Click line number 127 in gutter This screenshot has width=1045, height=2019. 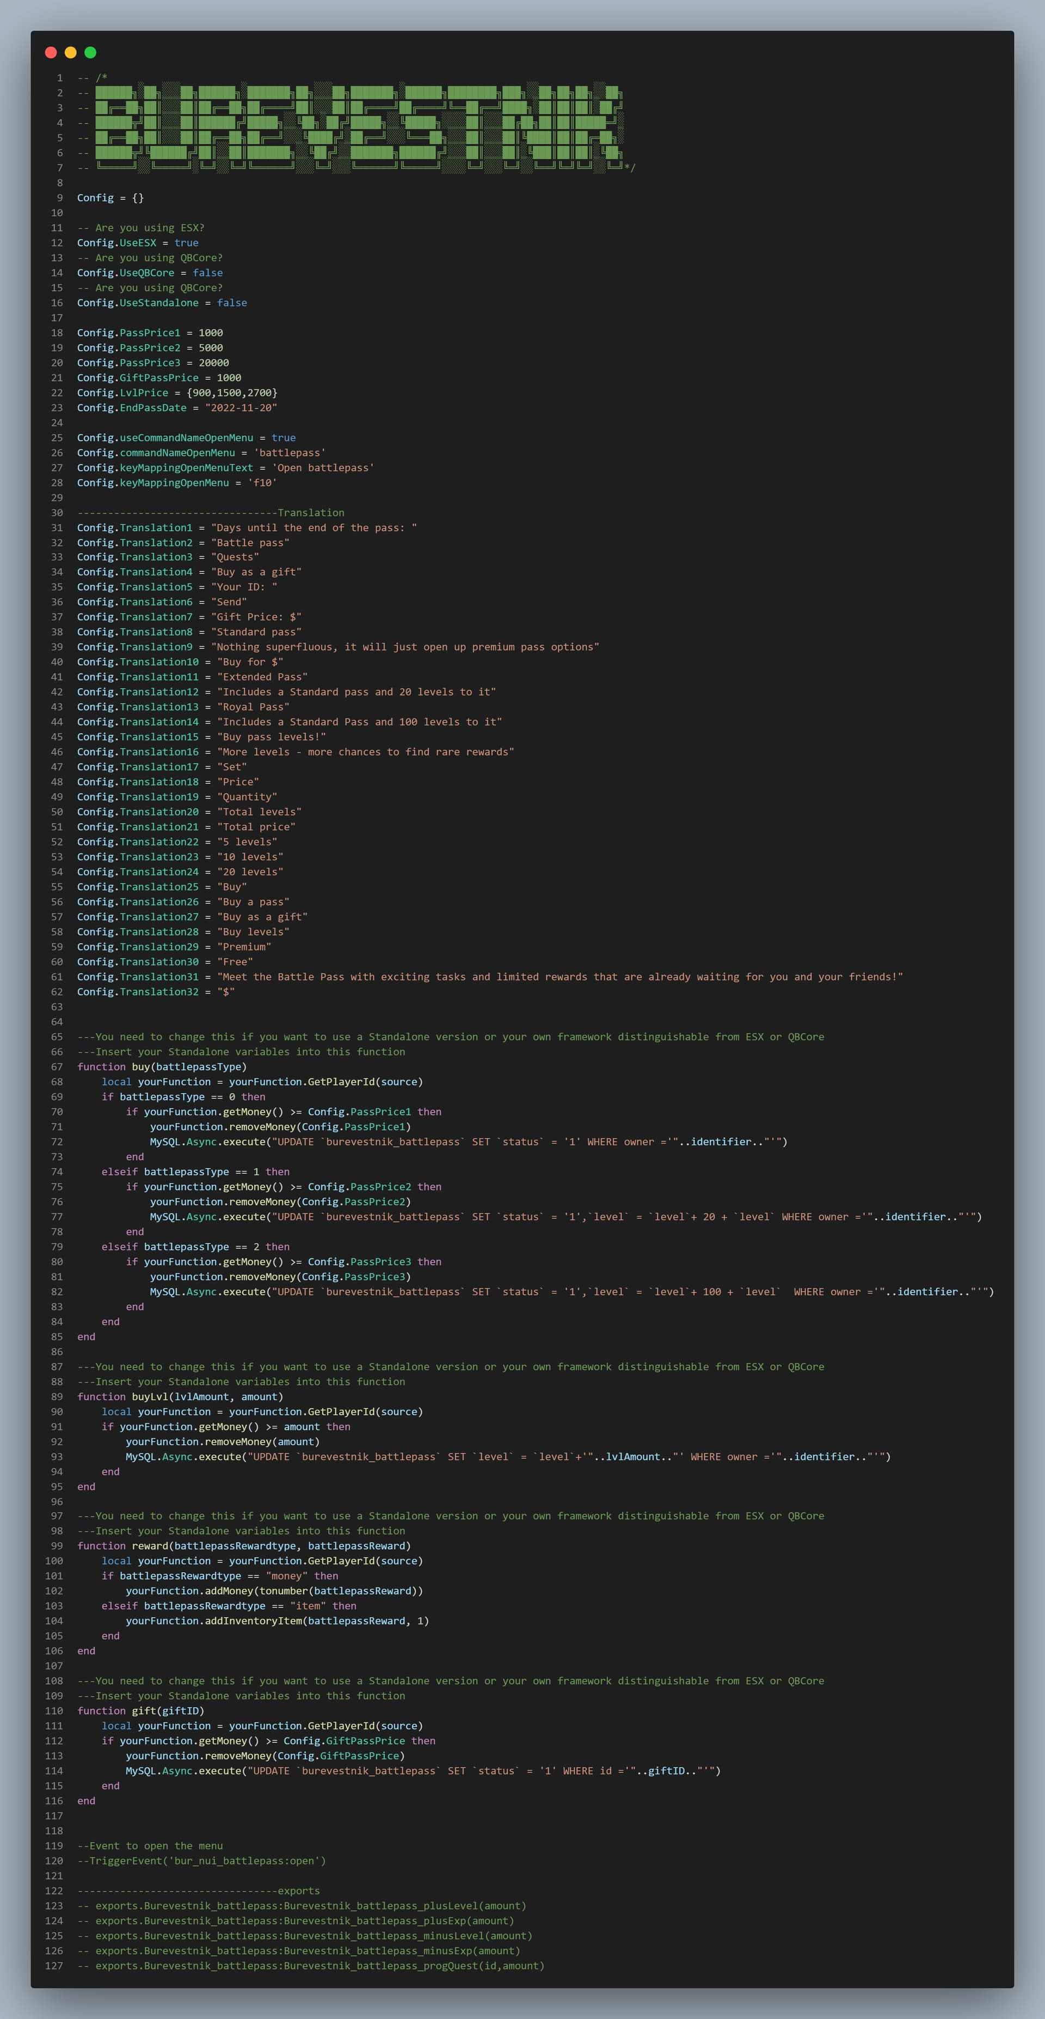pyautogui.click(x=54, y=1966)
